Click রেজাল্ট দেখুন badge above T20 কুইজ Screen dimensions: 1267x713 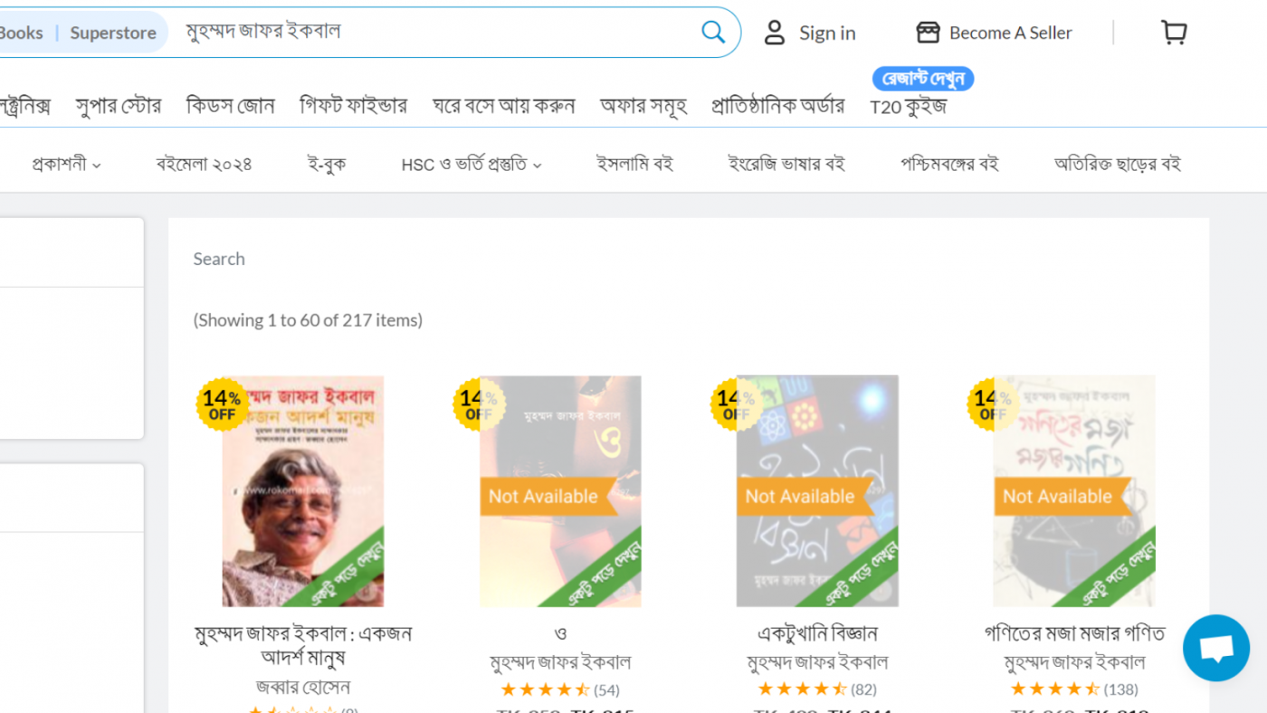coord(923,79)
